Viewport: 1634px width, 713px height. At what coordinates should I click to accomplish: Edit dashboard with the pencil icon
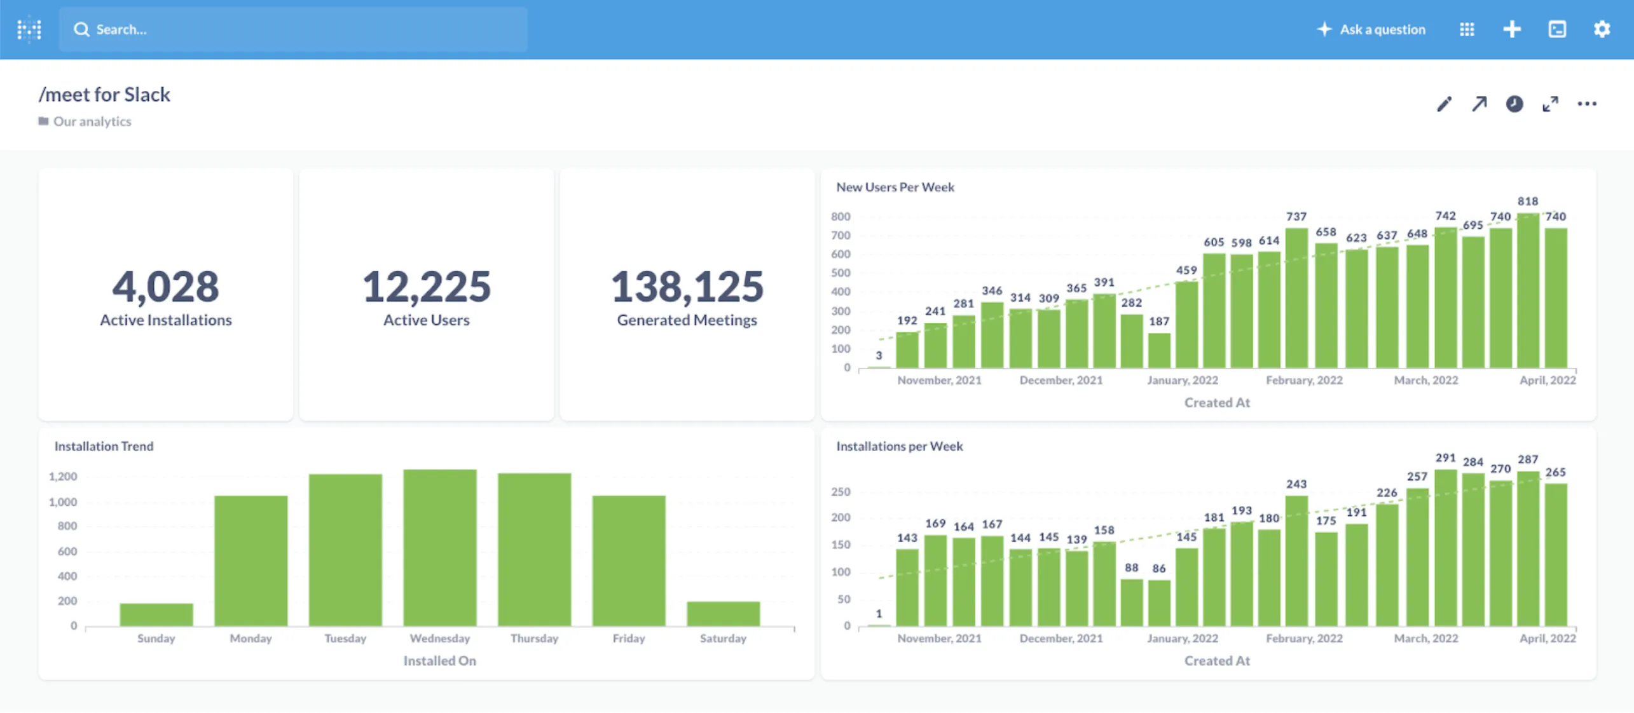coord(1444,104)
